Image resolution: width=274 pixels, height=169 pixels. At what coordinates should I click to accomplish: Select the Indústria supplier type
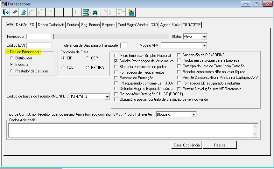(12, 64)
